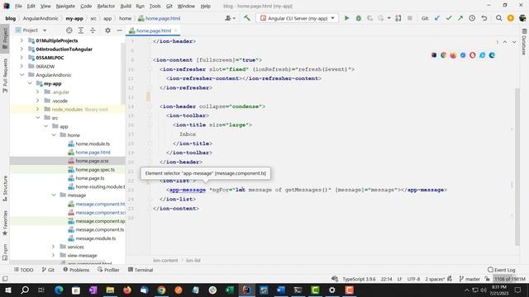The width and height of the screenshot is (529, 297).
Task: Collapse the home folder
Action: coord(54,135)
